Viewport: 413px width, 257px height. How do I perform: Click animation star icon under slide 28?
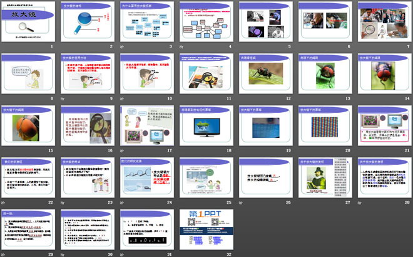click(360, 202)
